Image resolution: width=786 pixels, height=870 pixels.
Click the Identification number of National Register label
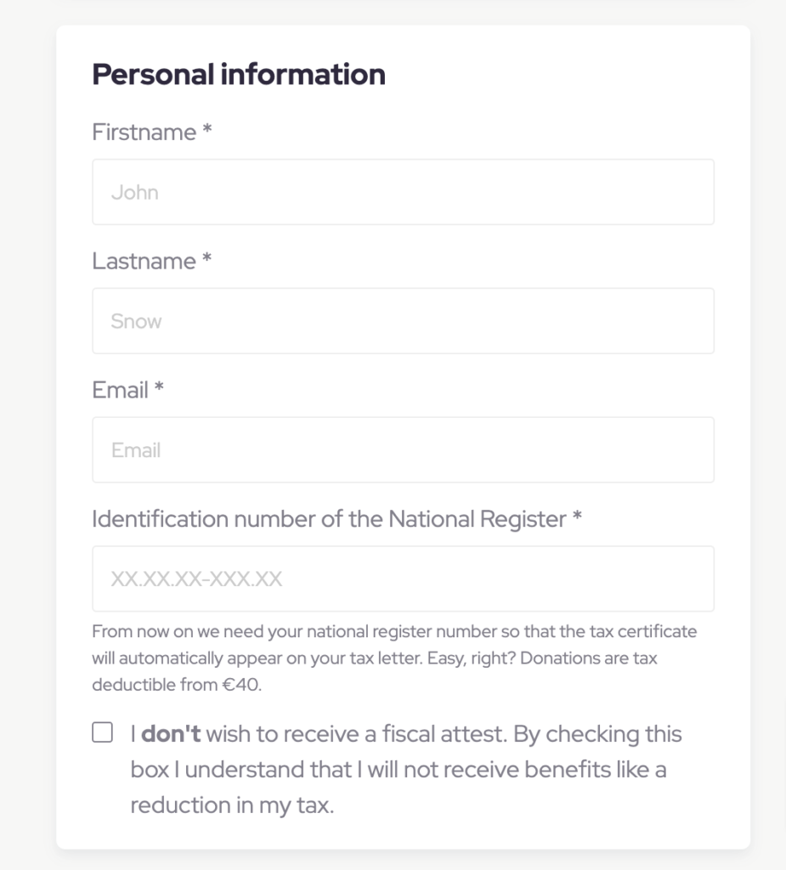tap(329, 519)
